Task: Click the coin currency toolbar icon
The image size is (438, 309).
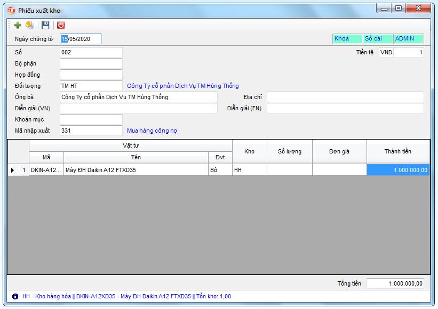Action: 31,25
